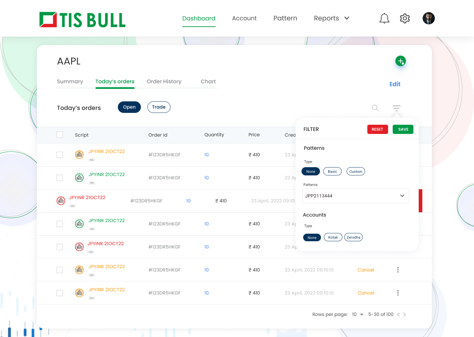Image resolution: width=474 pixels, height=337 pixels.
Task: Click the AAPL title
Action: (x=69, y=61)
